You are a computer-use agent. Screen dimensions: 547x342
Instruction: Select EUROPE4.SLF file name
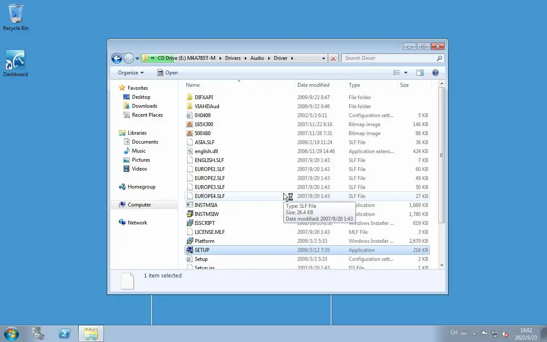pyautogui.click(x=210, y=196)
